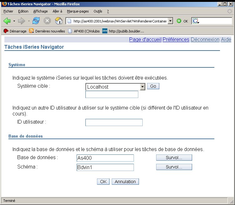
Task: Confirm with the OK form button
Action: pos(103,182)
